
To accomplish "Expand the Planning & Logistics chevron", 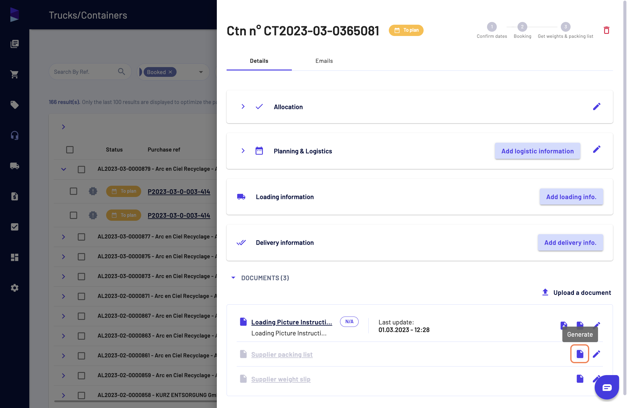I will pos(243,151).
